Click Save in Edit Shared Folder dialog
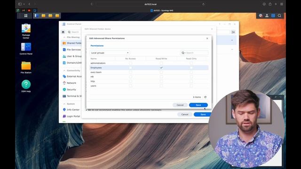Image resolution: width=301 pixels, height=169 pixels. (203, 115)
